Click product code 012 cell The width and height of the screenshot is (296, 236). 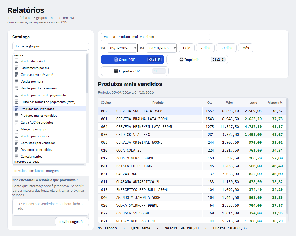click(106, 158)
